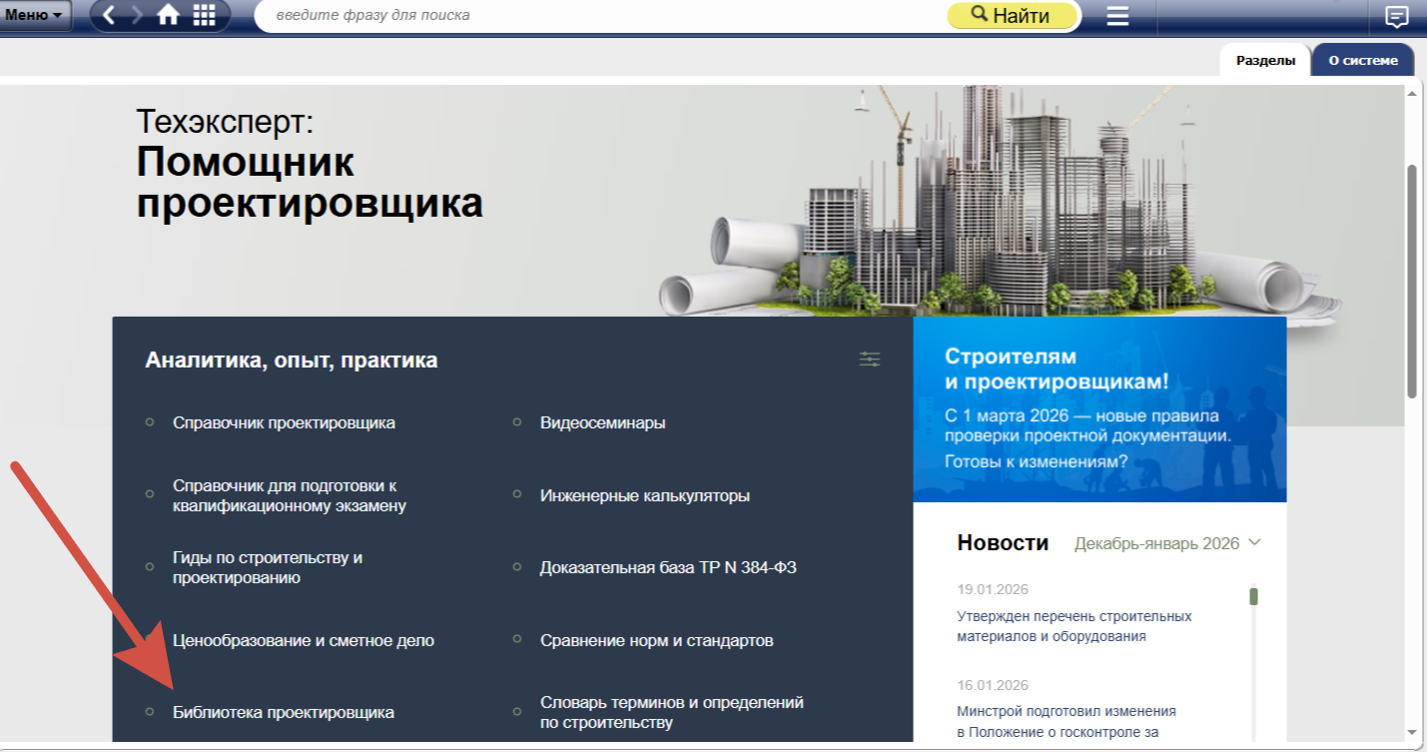Open Гиды по строительству и проектированию

(268, 567)
